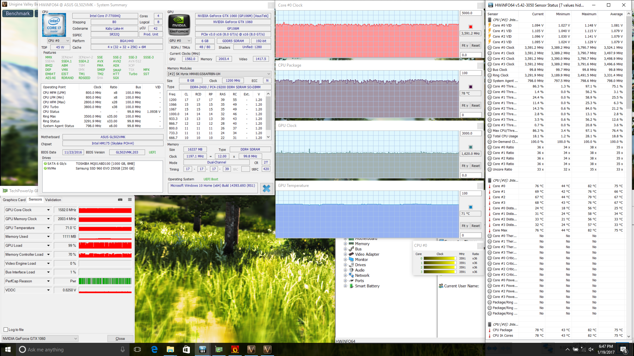The image size is (634, 356).
Task: Open the GPU-Z graphics card selection dropdown
Action: point(40,339)
